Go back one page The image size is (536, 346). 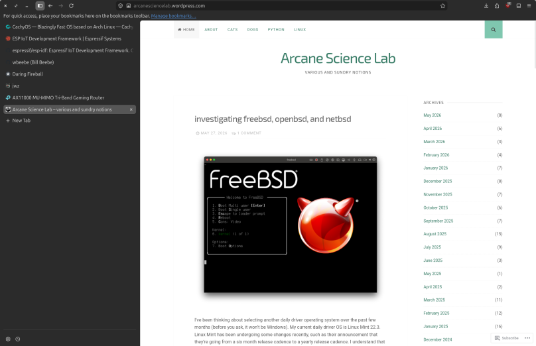[50, 6]
